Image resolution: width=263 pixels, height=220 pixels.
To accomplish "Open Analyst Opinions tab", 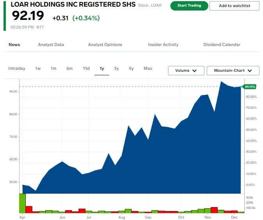I will (105, 44).
